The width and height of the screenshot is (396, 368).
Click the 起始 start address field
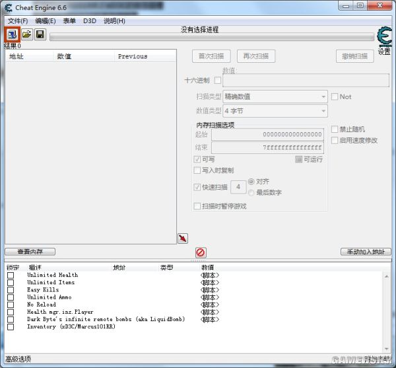tap(268, 135)
